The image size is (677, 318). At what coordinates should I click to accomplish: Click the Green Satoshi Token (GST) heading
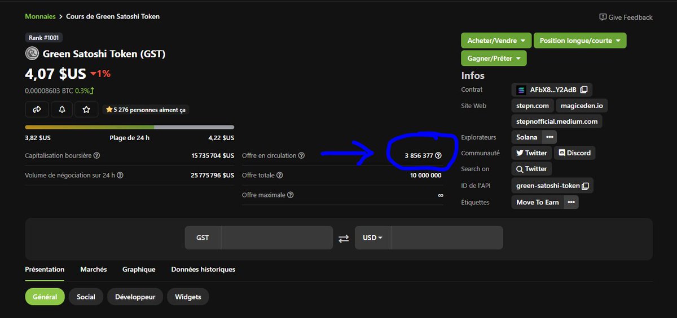(104, 54)
